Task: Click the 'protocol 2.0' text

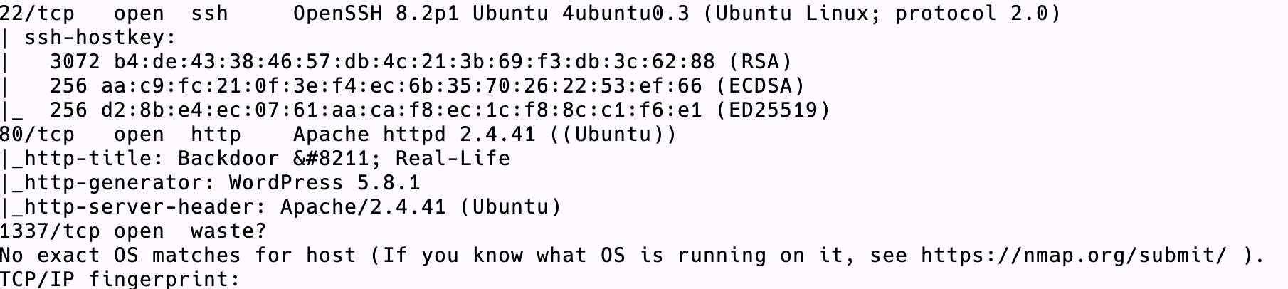Action: tap(971, 13)
